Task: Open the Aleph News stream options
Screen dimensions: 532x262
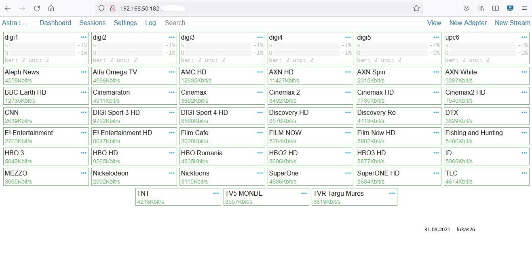Action: click(x=84, y=72)
